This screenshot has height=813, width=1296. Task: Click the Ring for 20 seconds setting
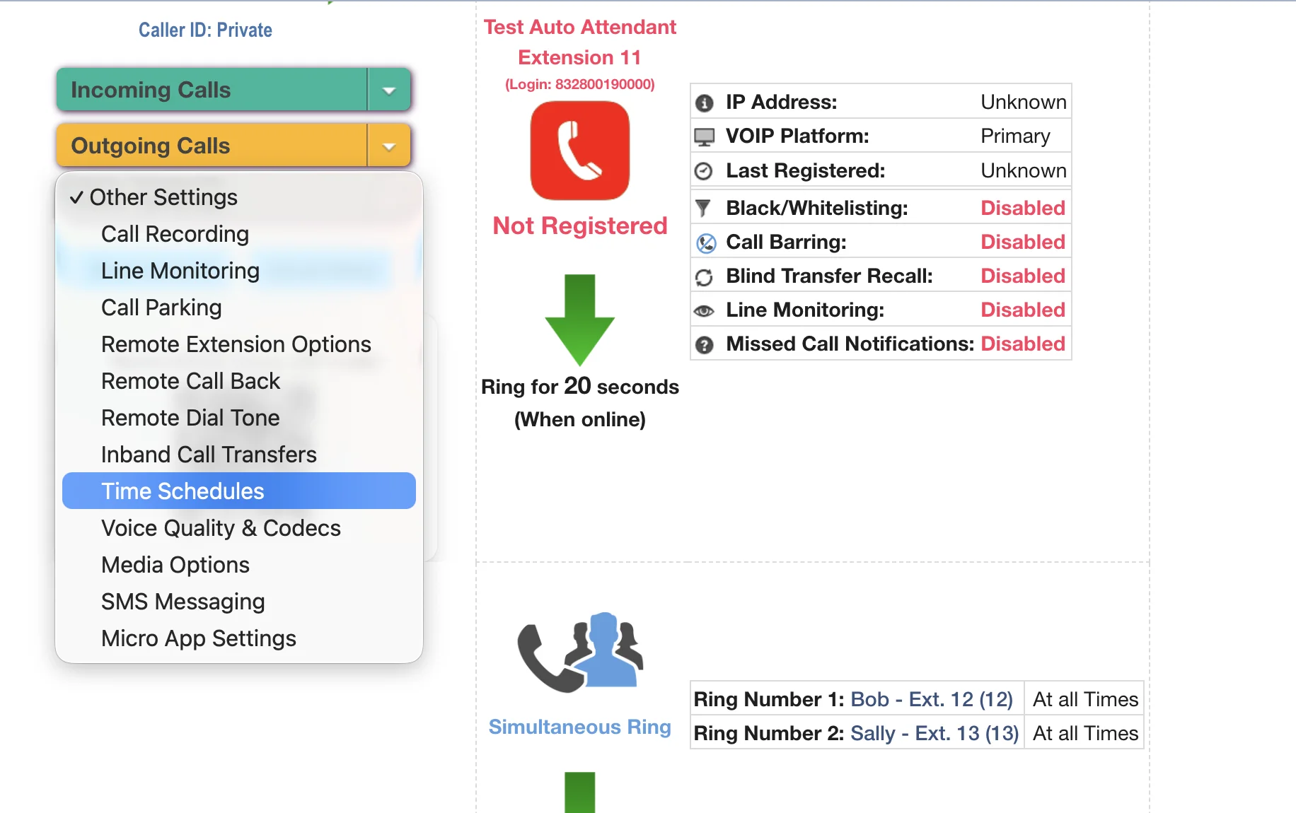tap(579, 387)
